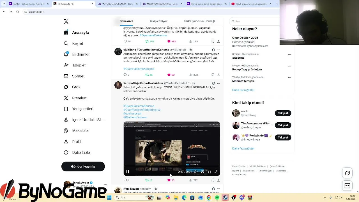Reload the page in browser

[17, 12]
